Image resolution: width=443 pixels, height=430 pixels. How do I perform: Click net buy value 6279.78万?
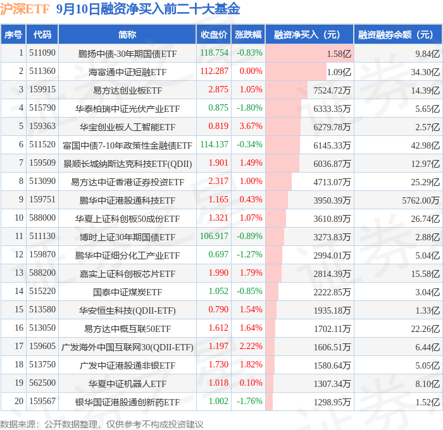pos(332,126)
